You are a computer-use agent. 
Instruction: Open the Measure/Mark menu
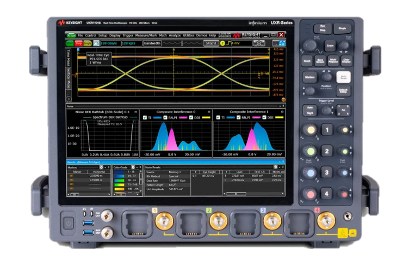click(146, 35)
